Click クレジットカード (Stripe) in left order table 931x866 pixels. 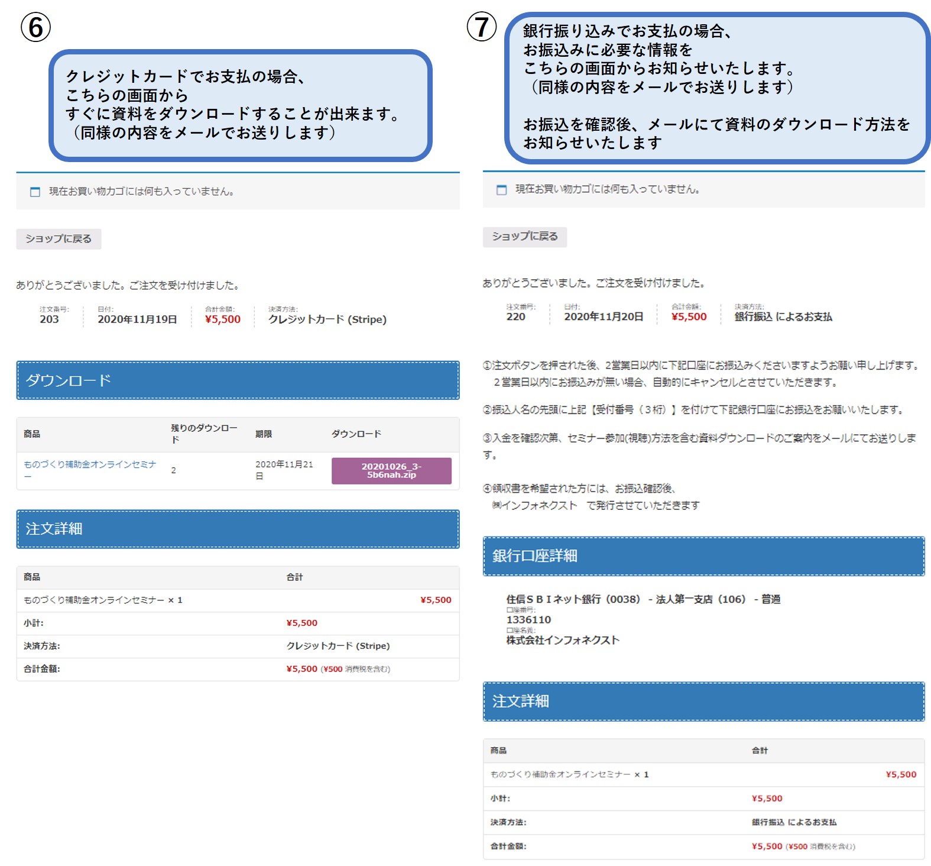338,647
